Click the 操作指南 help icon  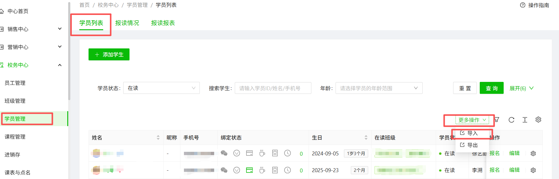523,5
